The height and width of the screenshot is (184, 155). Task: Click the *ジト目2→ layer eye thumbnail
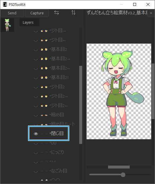point(44,96)
